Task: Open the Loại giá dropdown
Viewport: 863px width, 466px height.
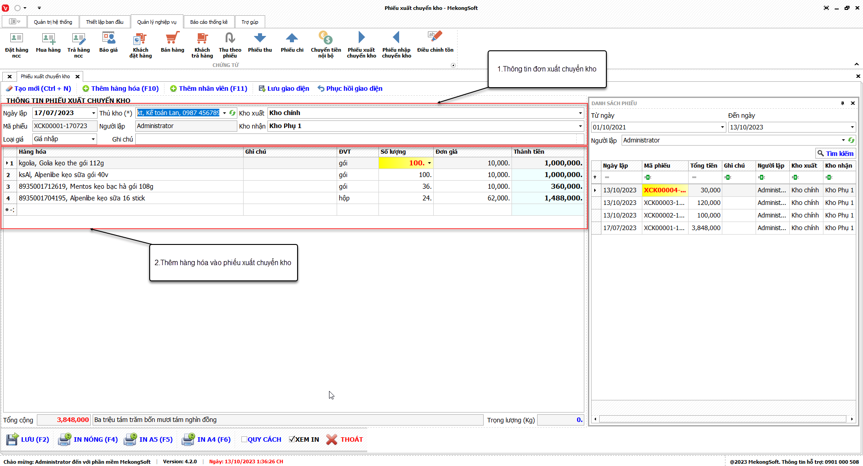Action: (x=93, y=139)
